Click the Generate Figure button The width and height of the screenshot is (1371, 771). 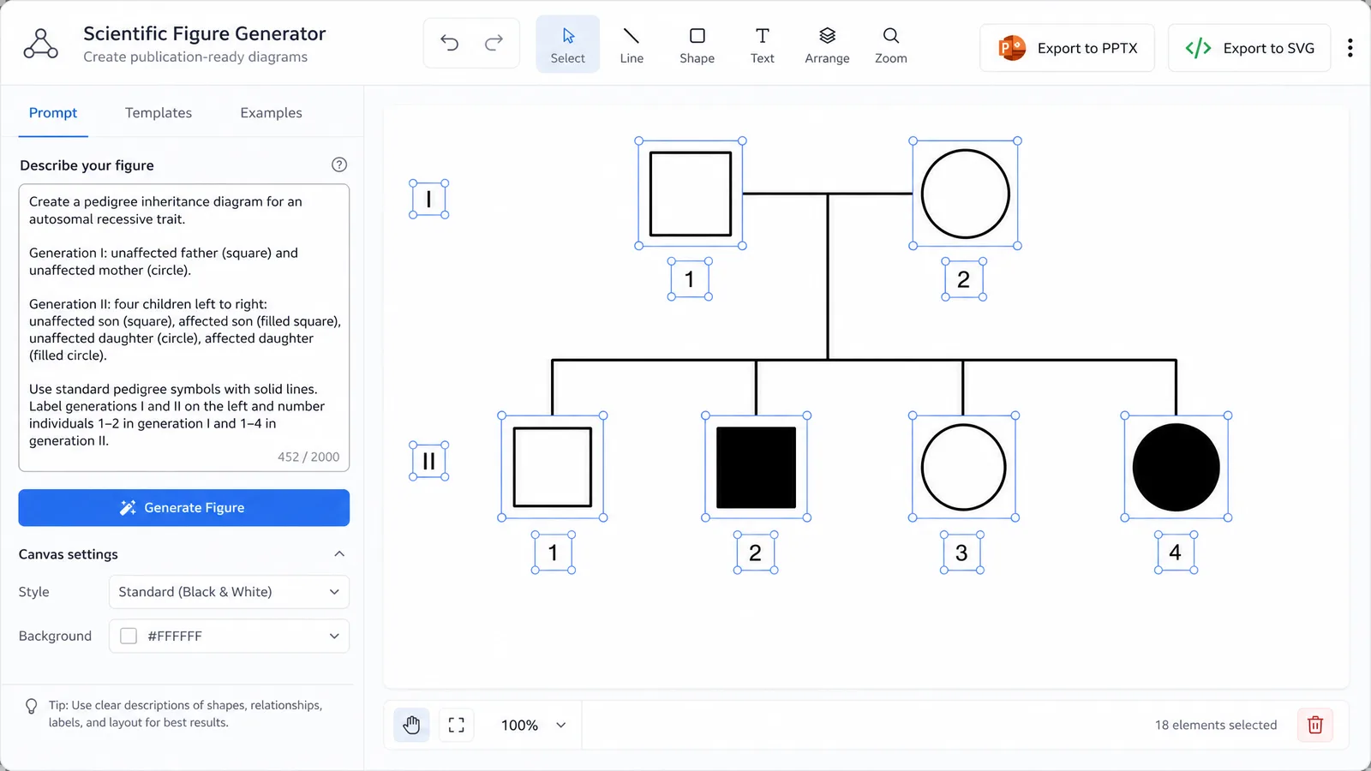tap(184, 508)
